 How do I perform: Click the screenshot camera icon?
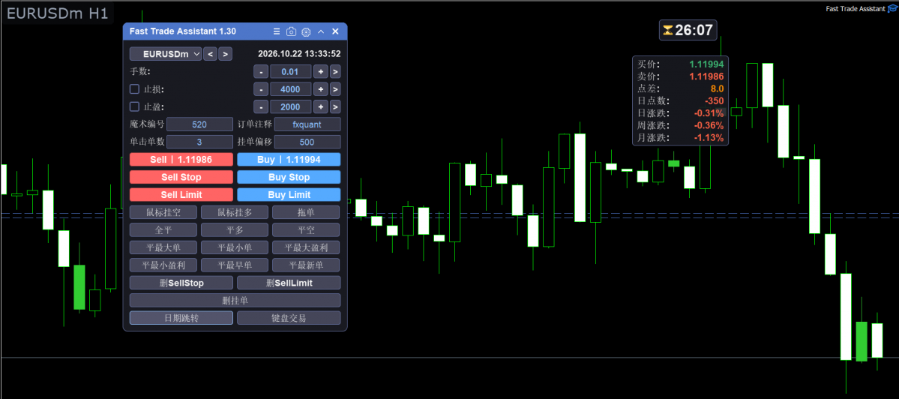coord(291,31)
